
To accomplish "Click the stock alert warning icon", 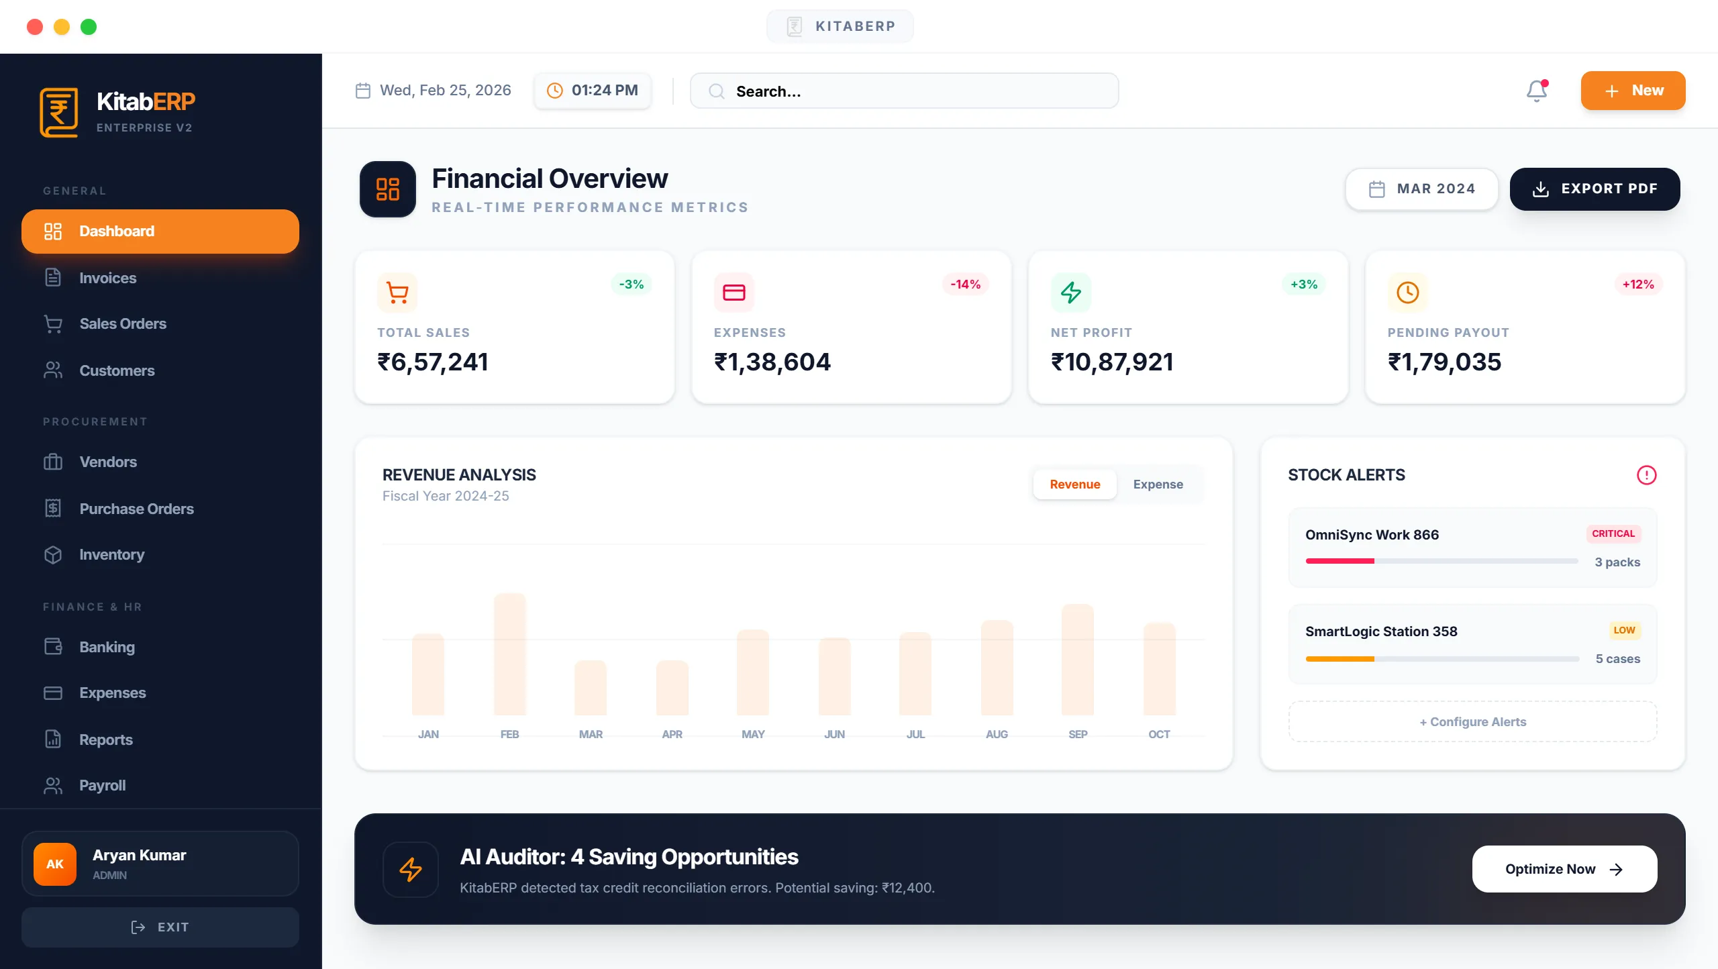I will click(1647, 475).
